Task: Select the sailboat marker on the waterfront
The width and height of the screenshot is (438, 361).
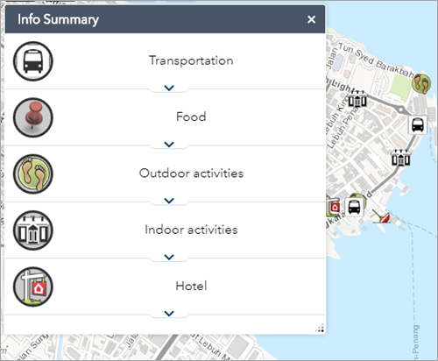Action: pyautogui.click(x=382, y=216)
